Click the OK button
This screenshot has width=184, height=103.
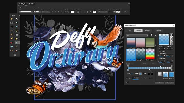159,83
